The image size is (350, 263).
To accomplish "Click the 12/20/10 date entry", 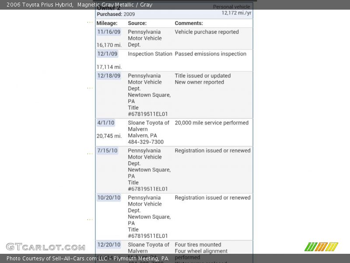I will [x=108, y=245].
